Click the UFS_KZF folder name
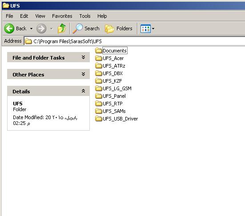The height and width of the screenshot is (216, 245). point(112,81)
